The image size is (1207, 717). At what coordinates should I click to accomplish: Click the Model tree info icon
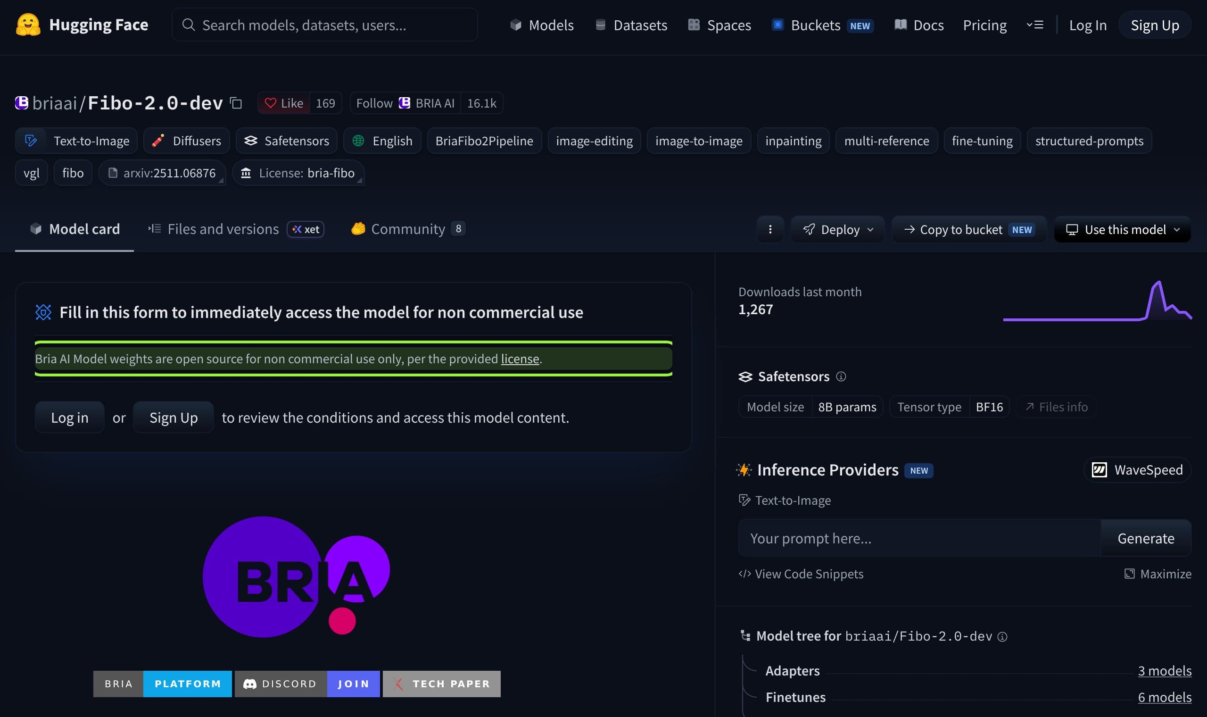pos(1002,637)
